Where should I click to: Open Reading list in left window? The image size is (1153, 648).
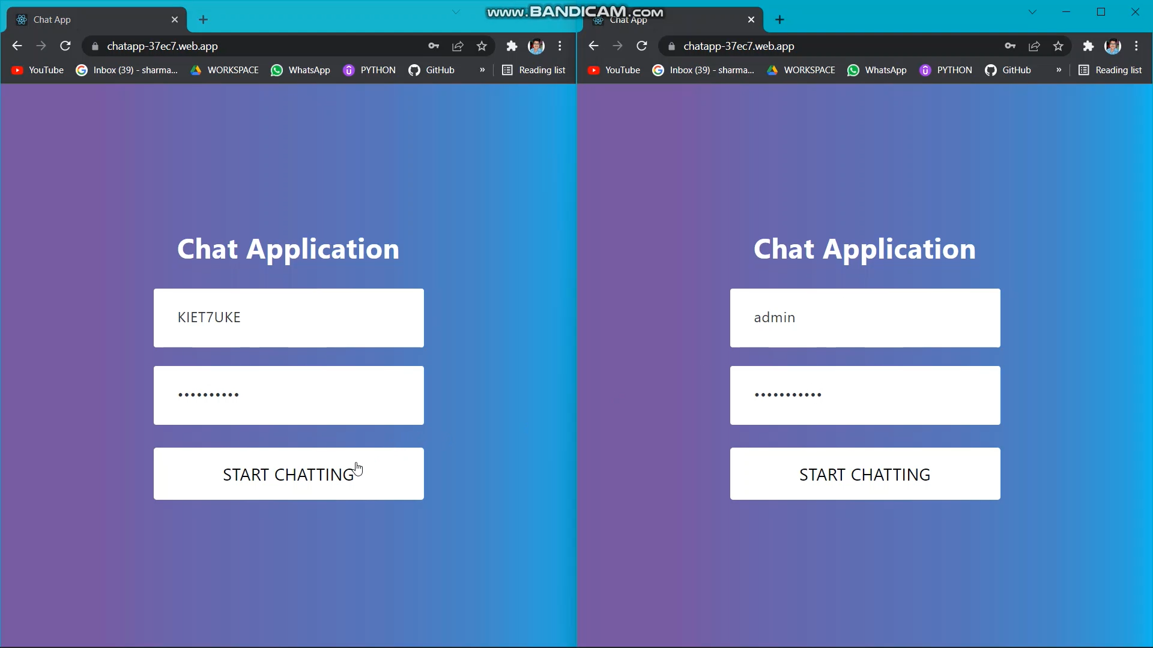(534, 70)
